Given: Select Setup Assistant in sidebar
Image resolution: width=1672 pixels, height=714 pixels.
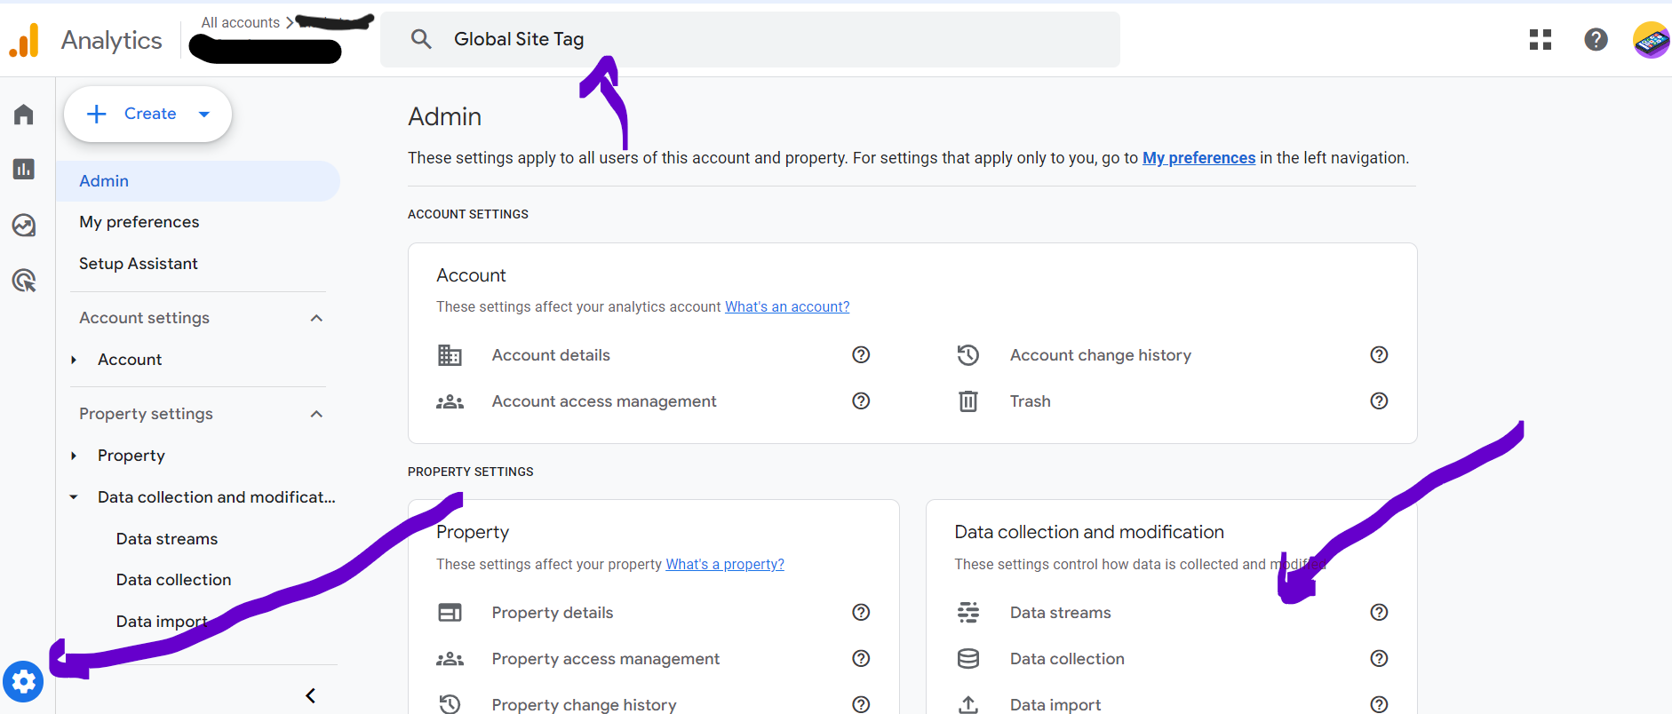Looking at the screenshot, I should coord(139,264).
